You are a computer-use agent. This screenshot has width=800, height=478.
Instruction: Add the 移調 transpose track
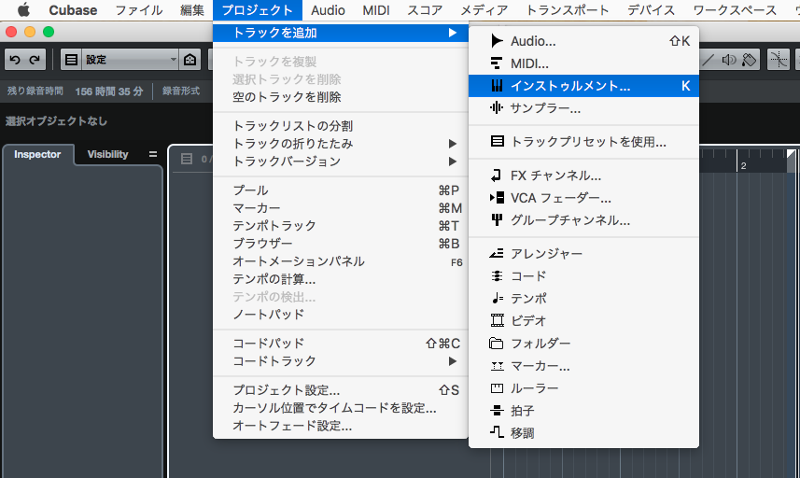(583, 433)
